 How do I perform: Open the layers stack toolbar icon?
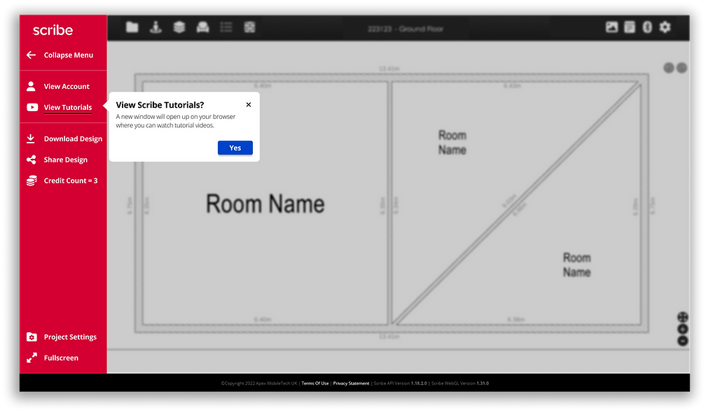coord(179,27)
